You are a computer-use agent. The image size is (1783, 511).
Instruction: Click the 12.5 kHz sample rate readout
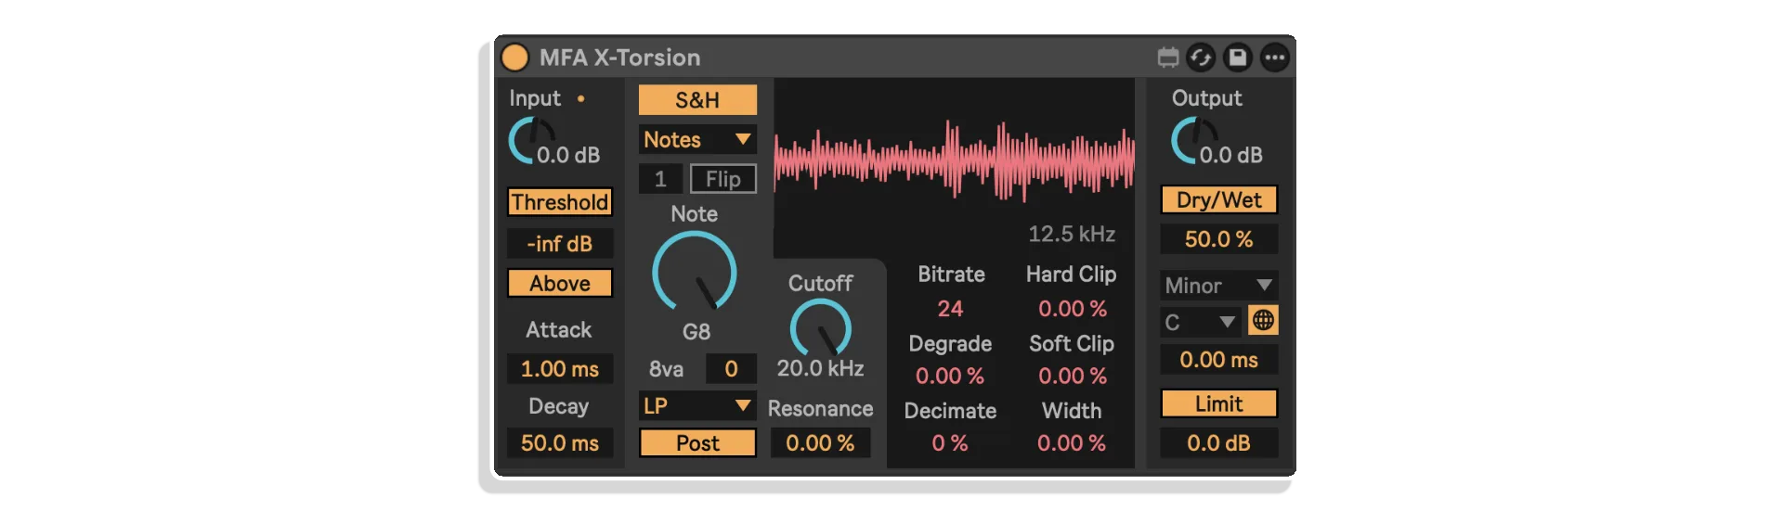click(x=1072, y=235)
